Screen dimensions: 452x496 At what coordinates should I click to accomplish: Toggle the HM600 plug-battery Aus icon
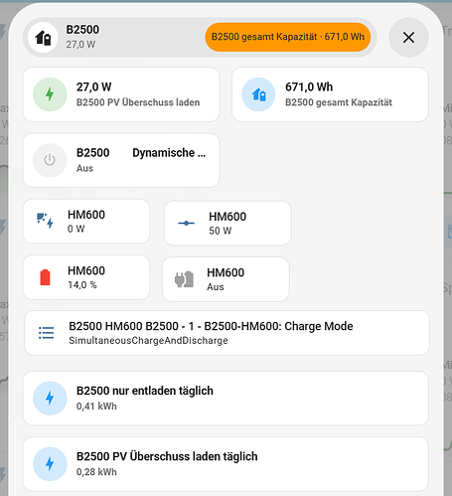[x=184, y=279]
